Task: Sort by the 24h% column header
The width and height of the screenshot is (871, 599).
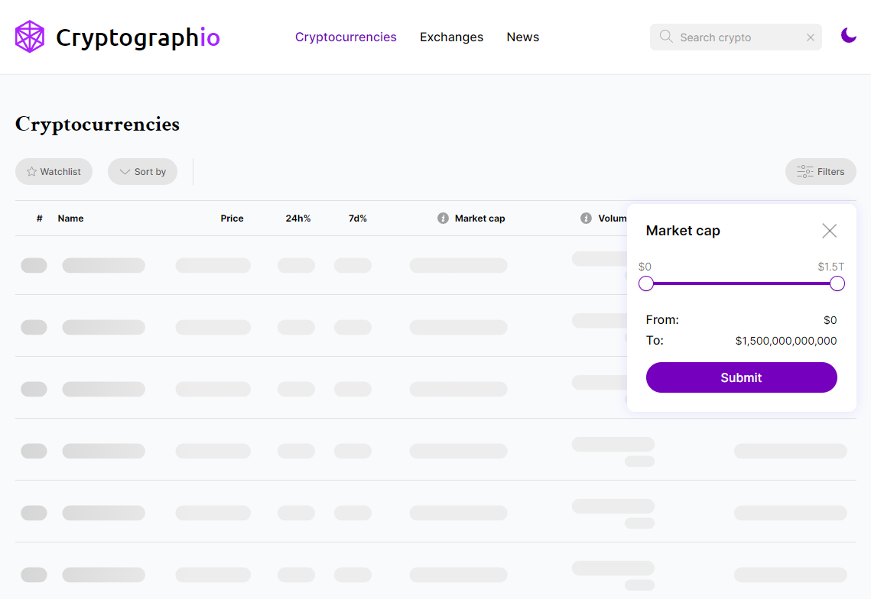Action: pyautogui.click(x=298, y=219)
